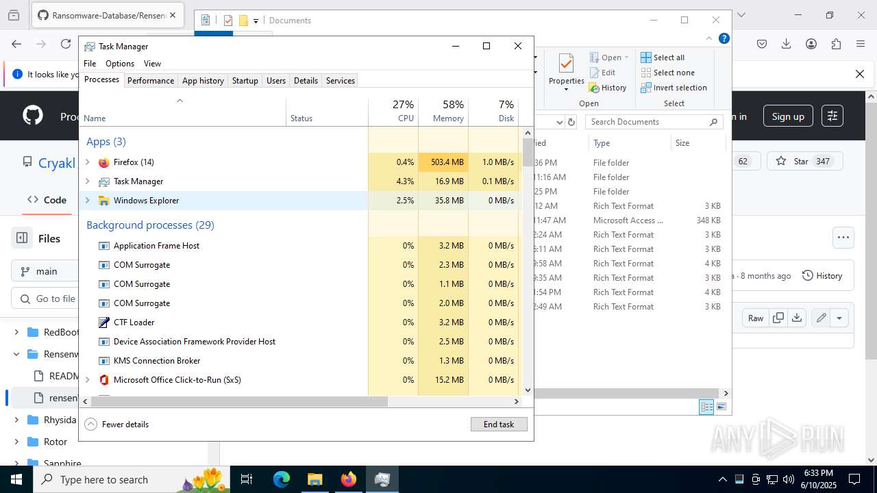Click the Windows Explorer process icon
Image resolution: width=877 pixels, height=493 pixels.
103,201
